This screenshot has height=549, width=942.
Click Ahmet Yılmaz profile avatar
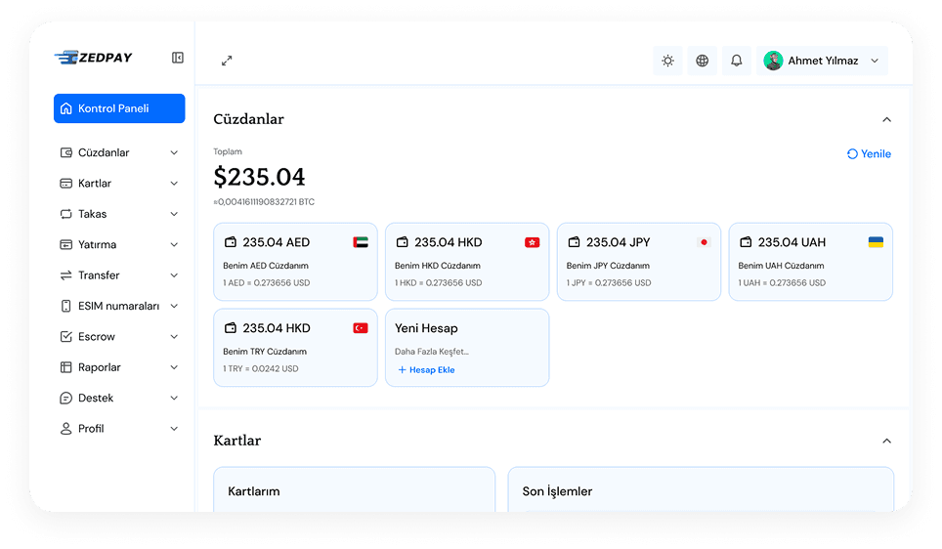pos(773,61)
